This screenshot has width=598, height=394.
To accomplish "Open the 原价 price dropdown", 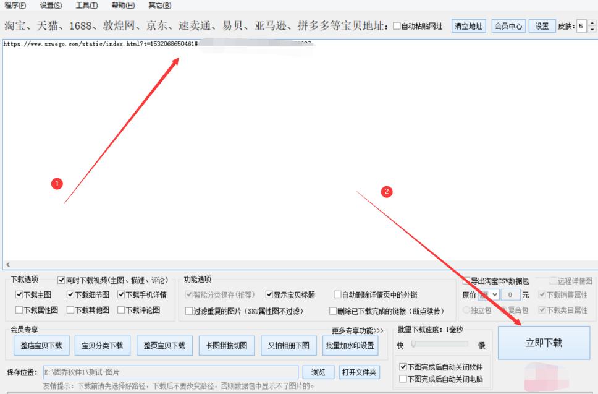I will coord(494,296).
